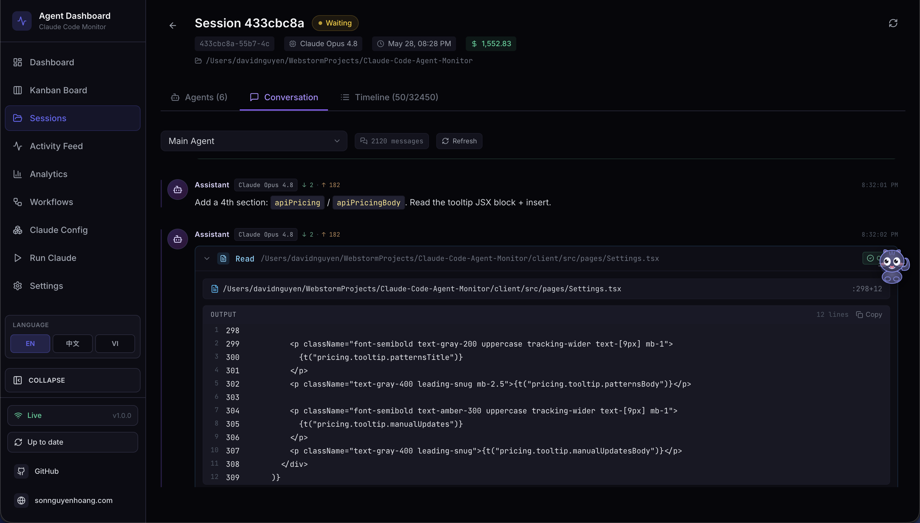Open Claude Config page
920x523 pixels.
(x=73, y=230)
